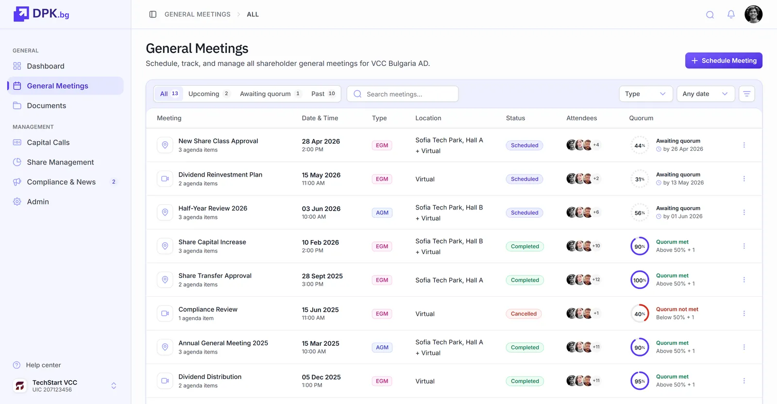Switch to the Upcoming tab
This screenshot has width=777, height=404.
coord(209,94)
